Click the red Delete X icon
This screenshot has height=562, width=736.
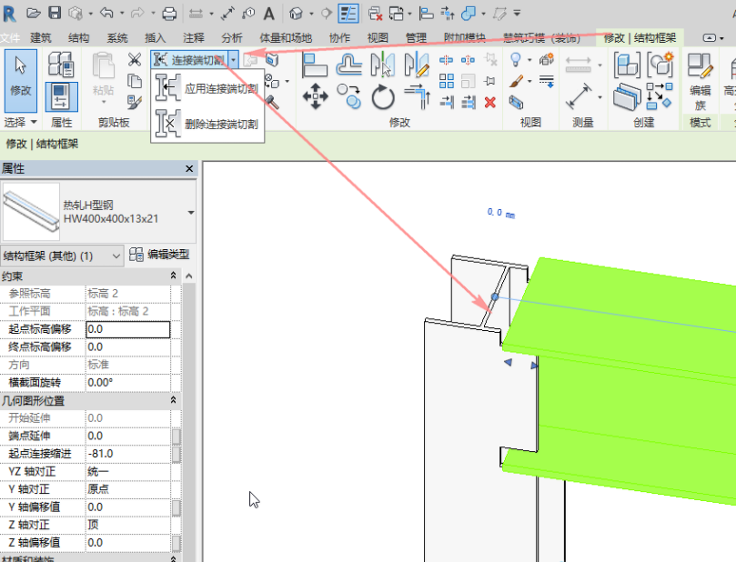(x=490, y=102)
